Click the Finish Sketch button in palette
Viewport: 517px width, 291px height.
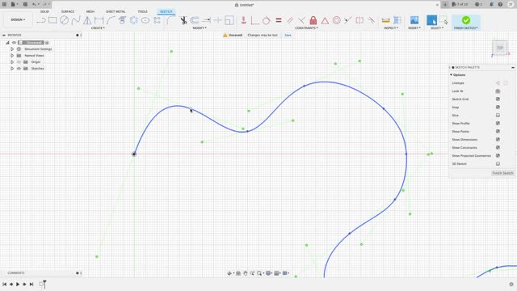click(502, 173)
